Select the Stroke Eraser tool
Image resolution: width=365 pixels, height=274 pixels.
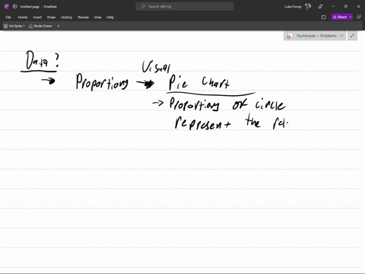click(x=40, y=26)
